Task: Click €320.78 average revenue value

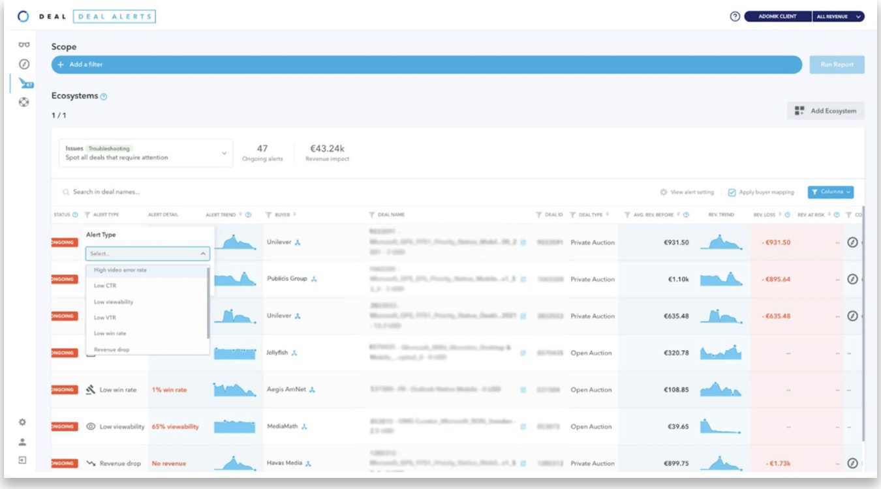Action: point(675,353)
